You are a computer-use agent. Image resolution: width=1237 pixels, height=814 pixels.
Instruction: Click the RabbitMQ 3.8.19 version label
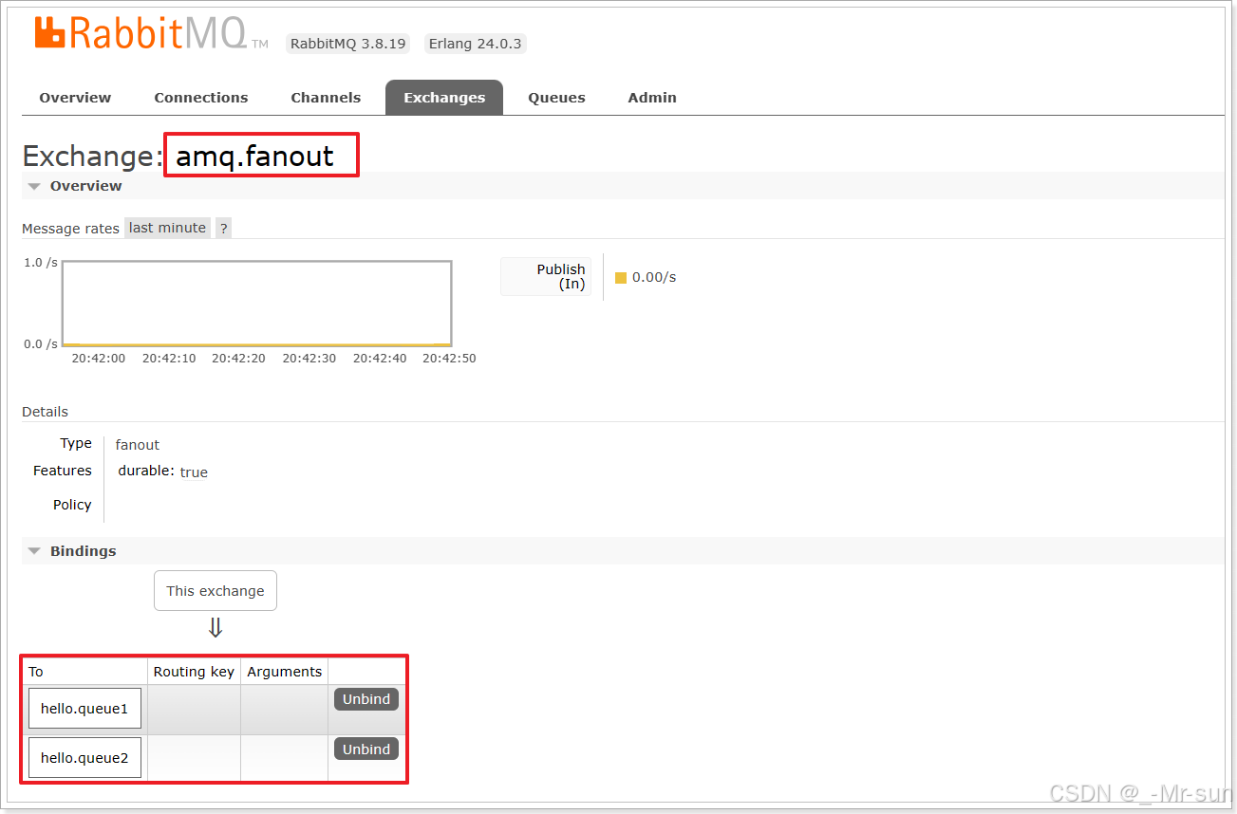click(x=348, y=44)
